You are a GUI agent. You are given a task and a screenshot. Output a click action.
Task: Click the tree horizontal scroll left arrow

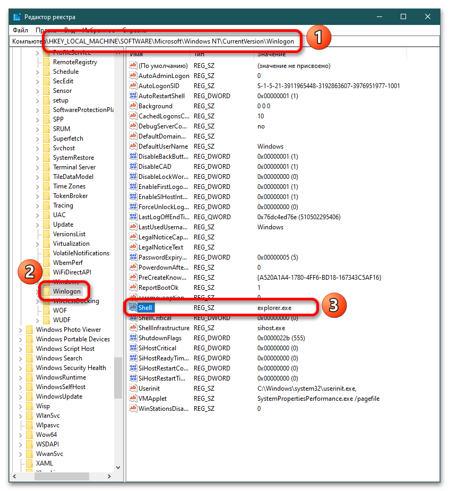(x=14, y=476)
